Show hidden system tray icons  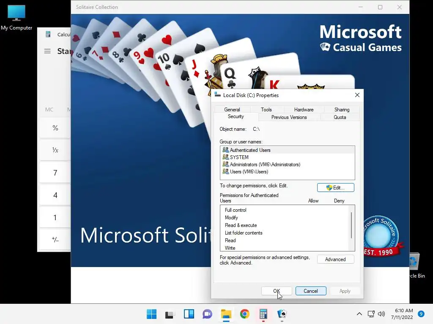pyautogui.click(x=359, y=314)
